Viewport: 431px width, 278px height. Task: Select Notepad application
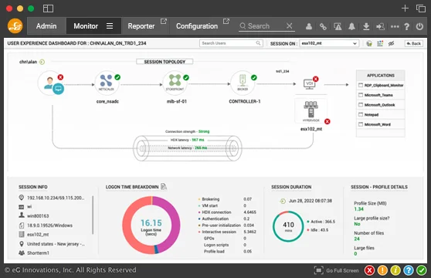[x=381, y=114]
